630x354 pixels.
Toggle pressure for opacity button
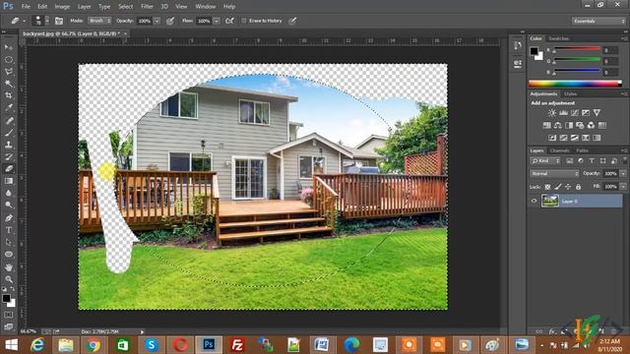[x=170, y=21]
